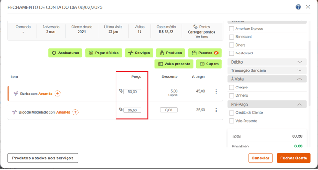The image size is (318, 170).
Task: Click A pagar value 45,00
Action: pos(201,91)
